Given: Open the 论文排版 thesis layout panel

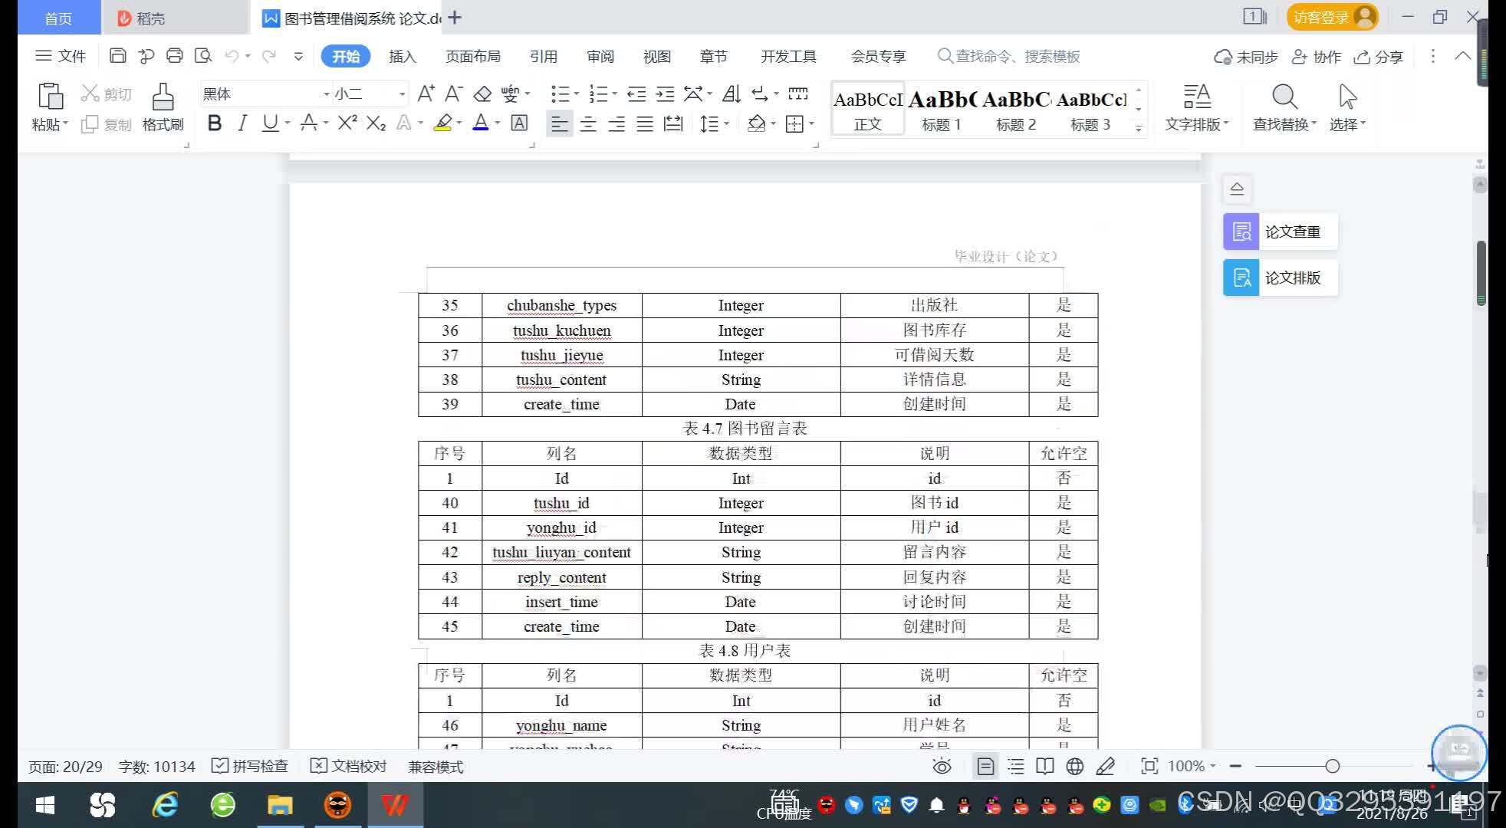Looking at the screenshot, I should [1281, 278].
